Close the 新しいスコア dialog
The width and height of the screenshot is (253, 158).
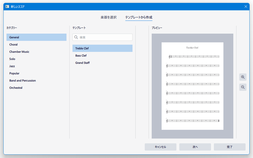[x=246, y=6]
